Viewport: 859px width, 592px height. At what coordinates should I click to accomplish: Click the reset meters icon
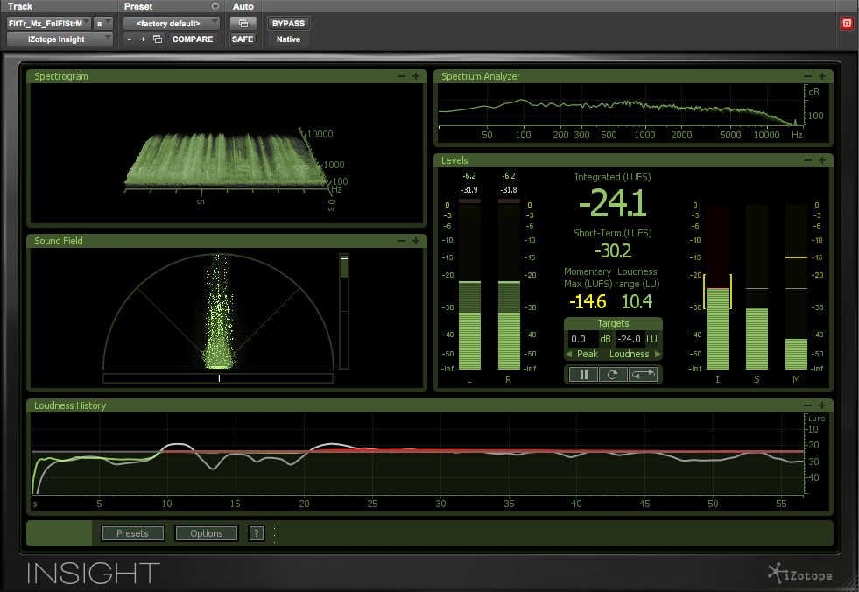pyautogui.click(x=613, y=374)
